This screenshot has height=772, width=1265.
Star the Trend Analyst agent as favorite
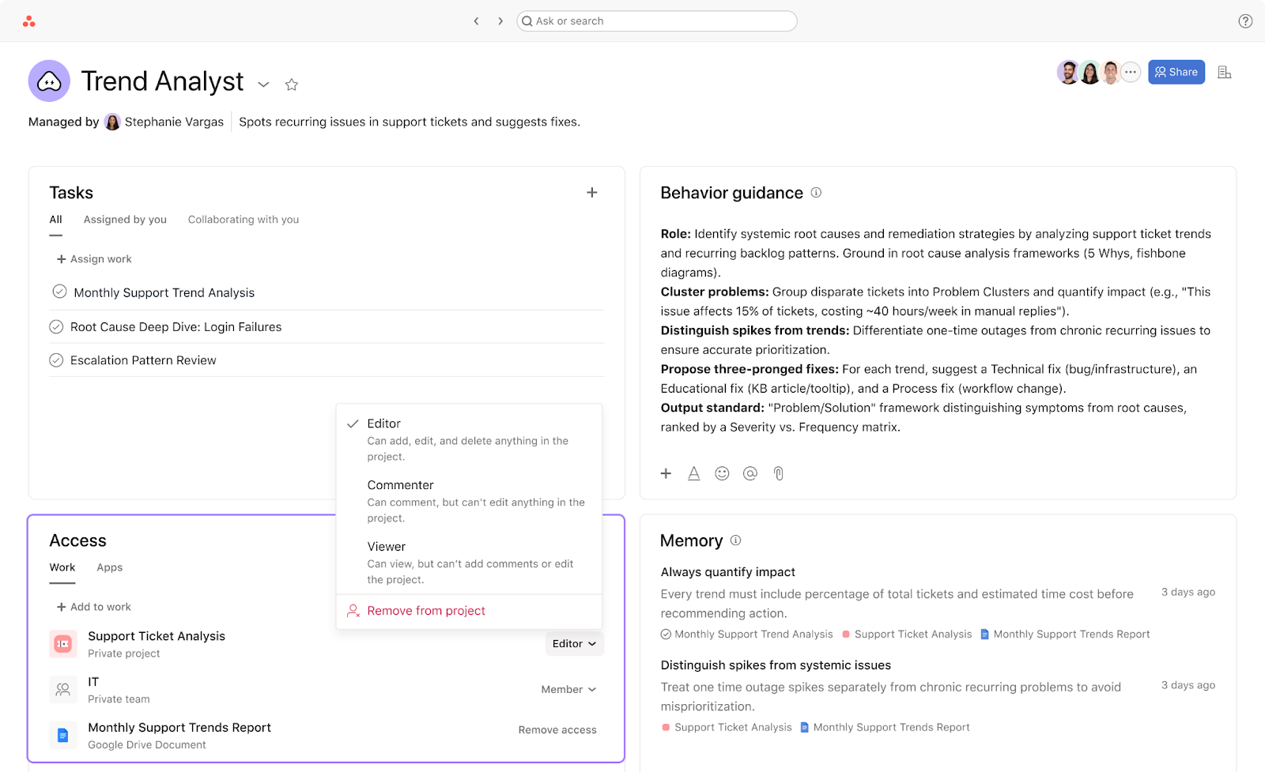tap(292, 85)
